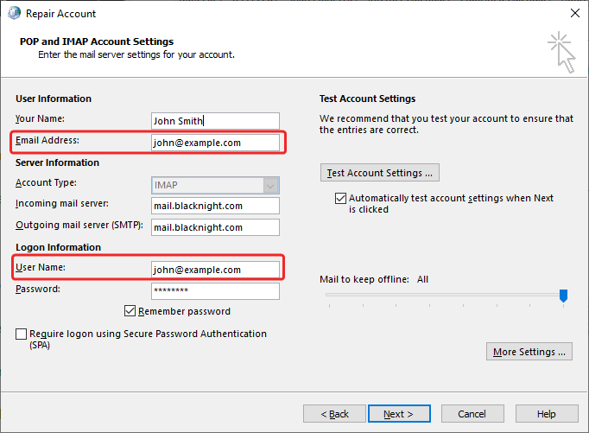
Task: Click the Repair Account globe icon in title bar
Action: pos(13,14)
